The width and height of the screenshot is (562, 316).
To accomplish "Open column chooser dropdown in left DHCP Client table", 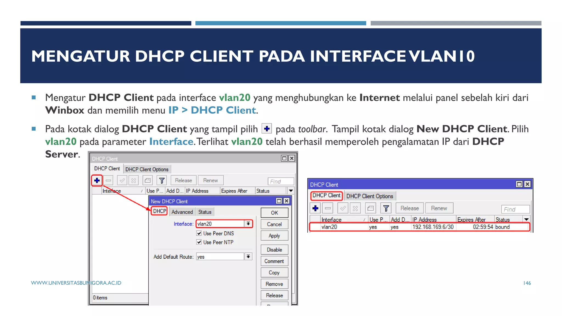I will [x=291, y=191].
